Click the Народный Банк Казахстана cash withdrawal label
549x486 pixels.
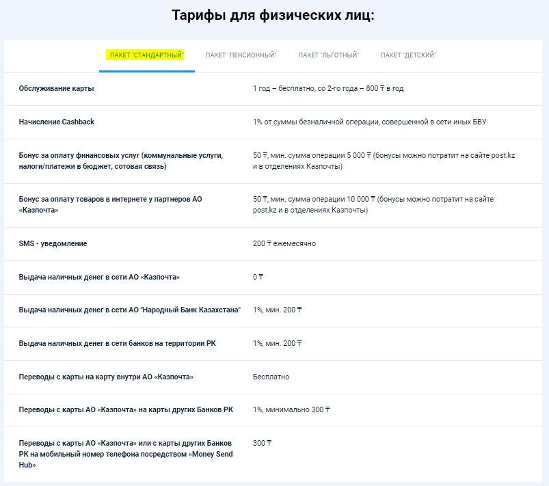(x=129, y=310)
